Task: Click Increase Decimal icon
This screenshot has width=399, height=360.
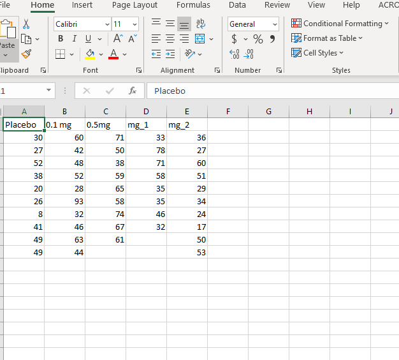Action: point(235,54)
